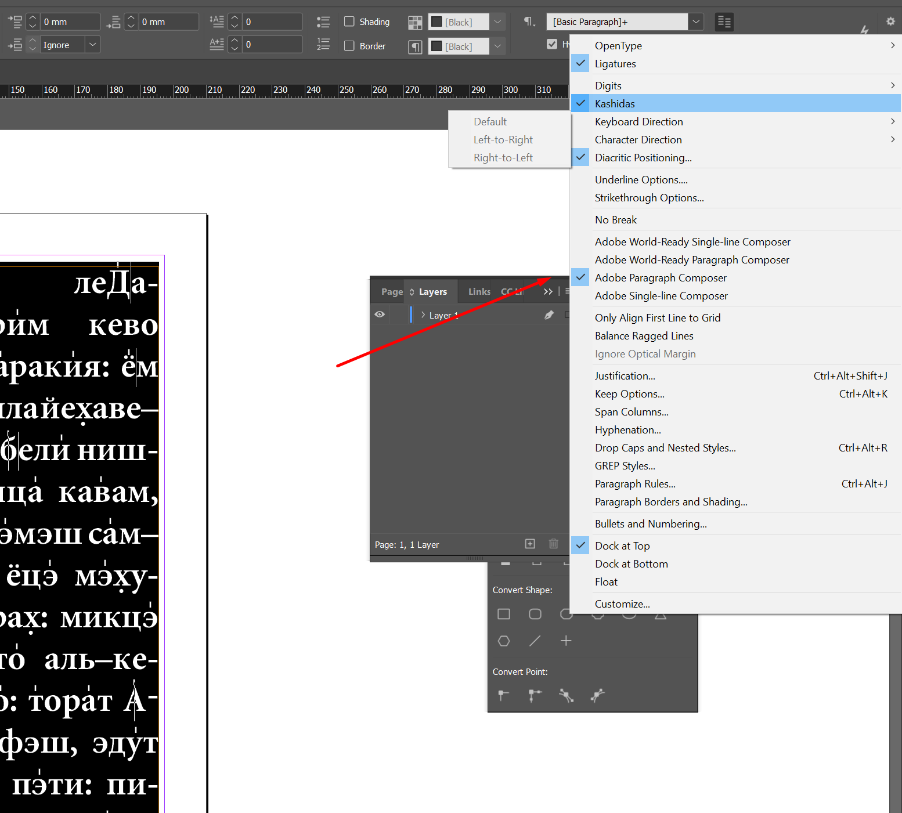Viewport: 902px width, 813px height.
Task: Uncheck Ligatures in the menu
Action: coord(736,64)
